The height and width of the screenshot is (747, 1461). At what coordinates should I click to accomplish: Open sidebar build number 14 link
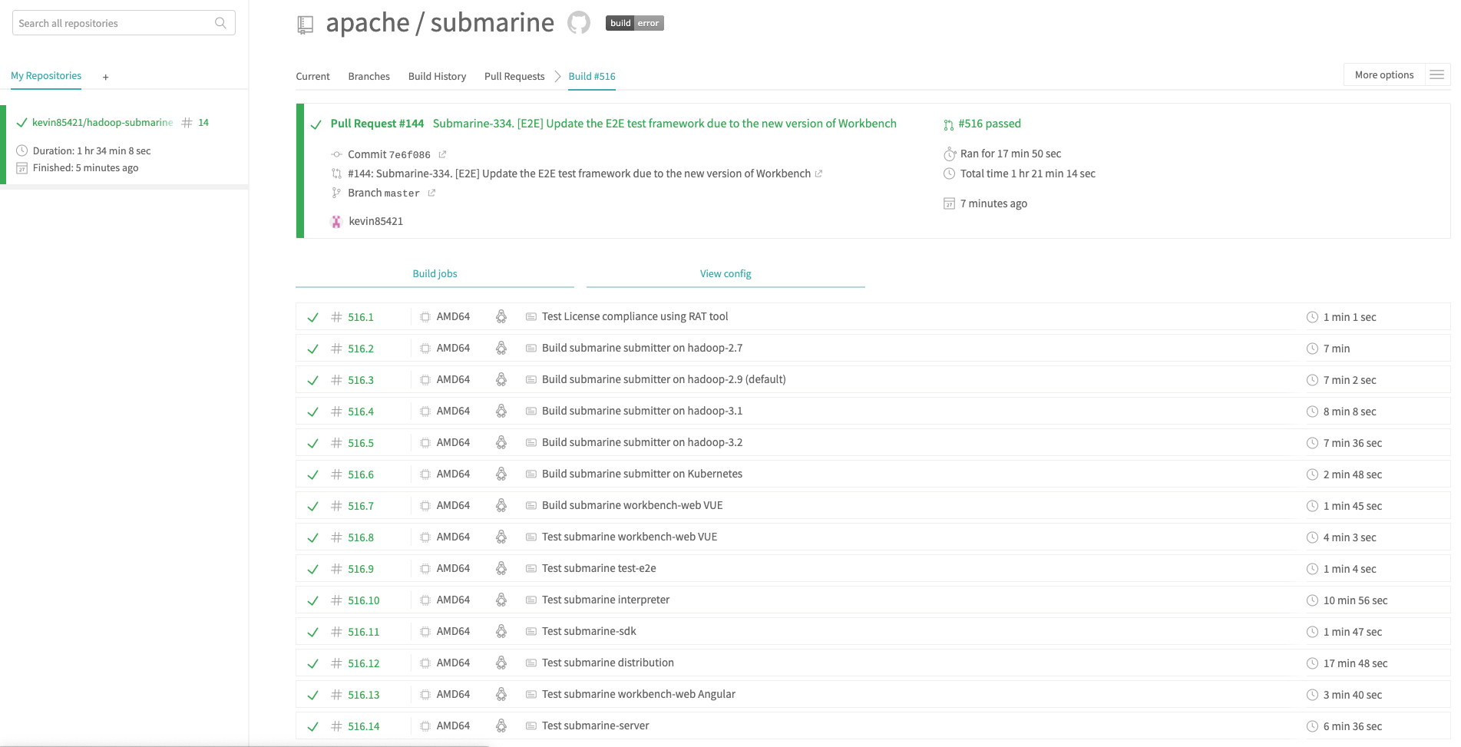[203, 123]
